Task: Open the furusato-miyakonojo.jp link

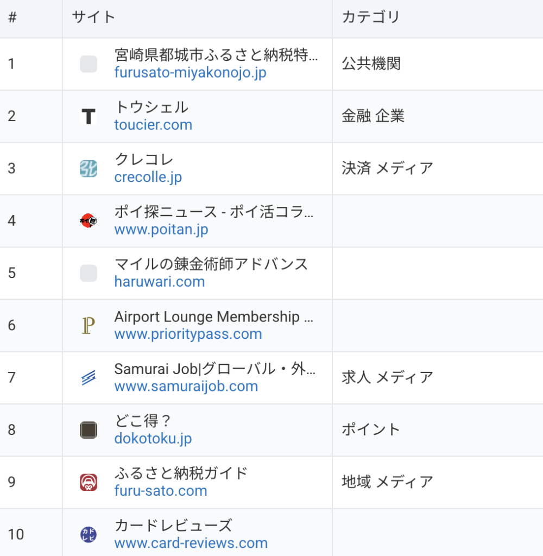Action: (x=190, y=73)
